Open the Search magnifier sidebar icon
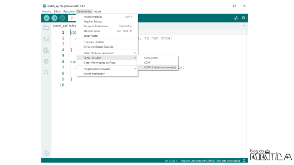 [x=46, y=72]
